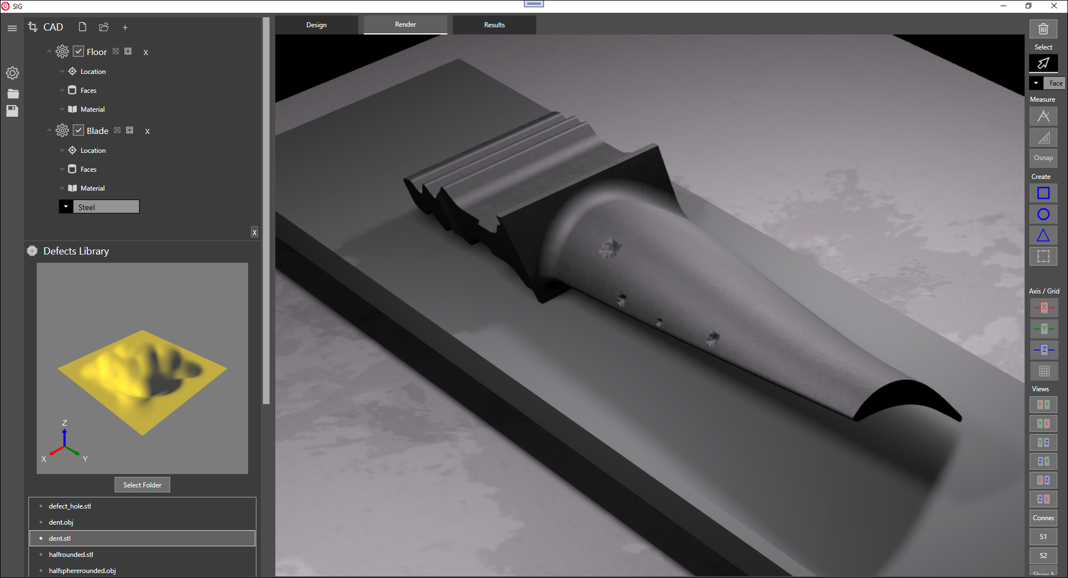Select defect_hole.stl in defects list
The image size is (1068, 578).
[70, 506]
